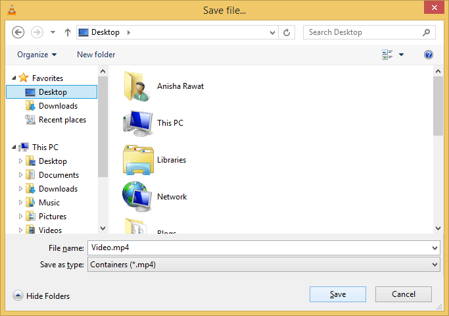Open the Help button
Screen dimensions: 449x316
coord(429,55)
